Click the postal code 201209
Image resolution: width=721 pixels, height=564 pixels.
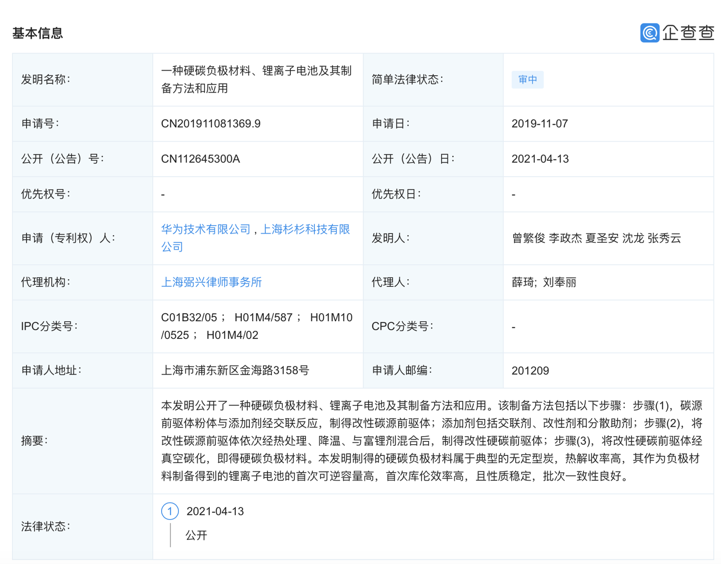pos(532,370)
